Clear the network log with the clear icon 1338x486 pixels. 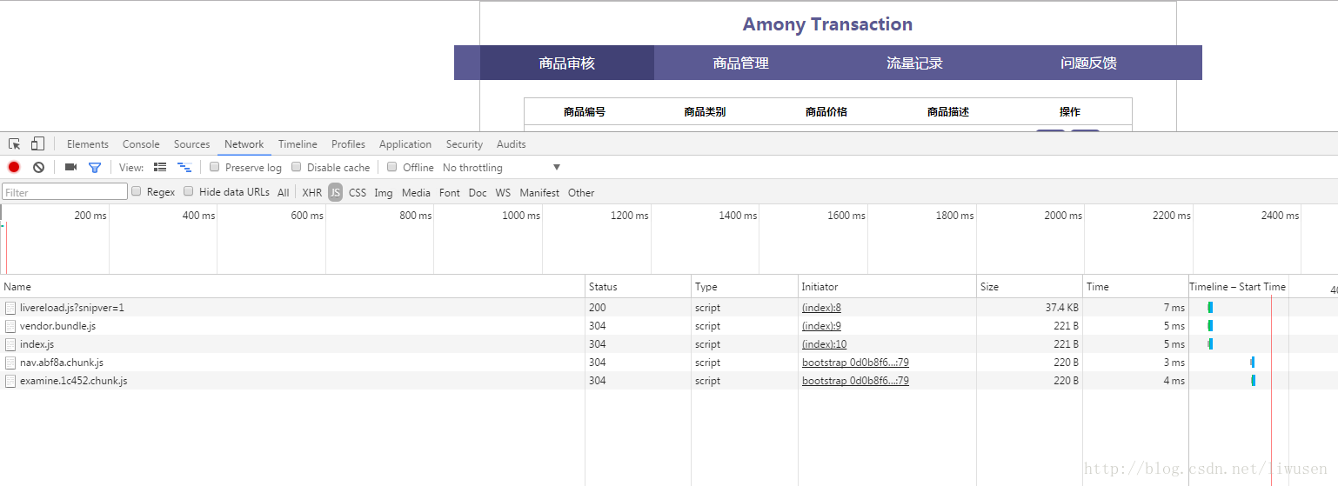[x=38, y=167]
